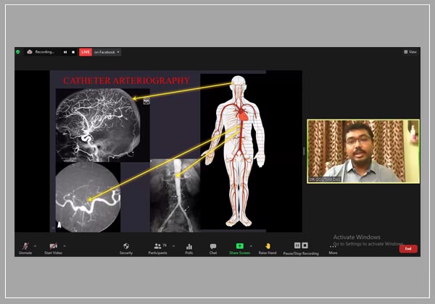Expand the arrow next to Participants
This screenshot has height=304, width=435.
tap(174, 245)
